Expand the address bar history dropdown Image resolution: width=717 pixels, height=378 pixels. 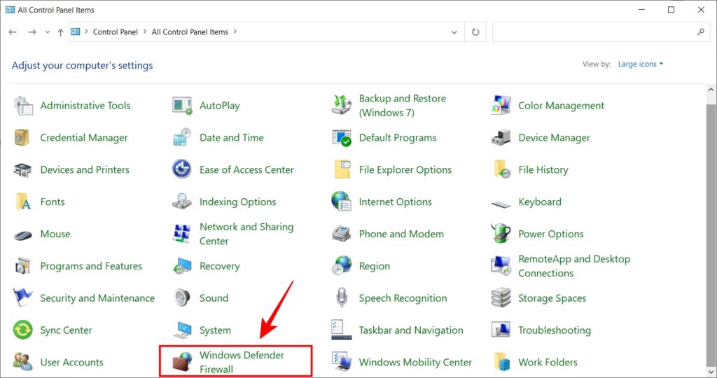click(454, 32)
